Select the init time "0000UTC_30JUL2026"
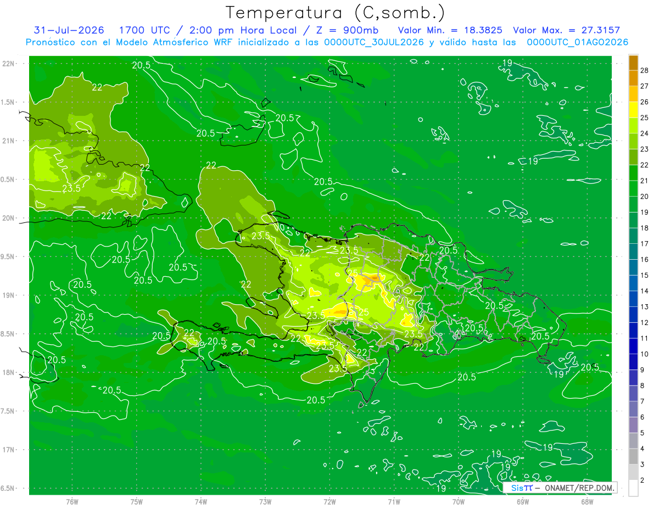The width and height of the screenshot is (659, 509). [374, 42]
